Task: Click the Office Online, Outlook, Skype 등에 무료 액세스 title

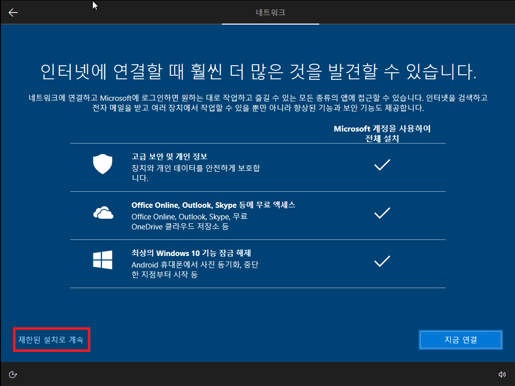Action: tap(213, 205)
